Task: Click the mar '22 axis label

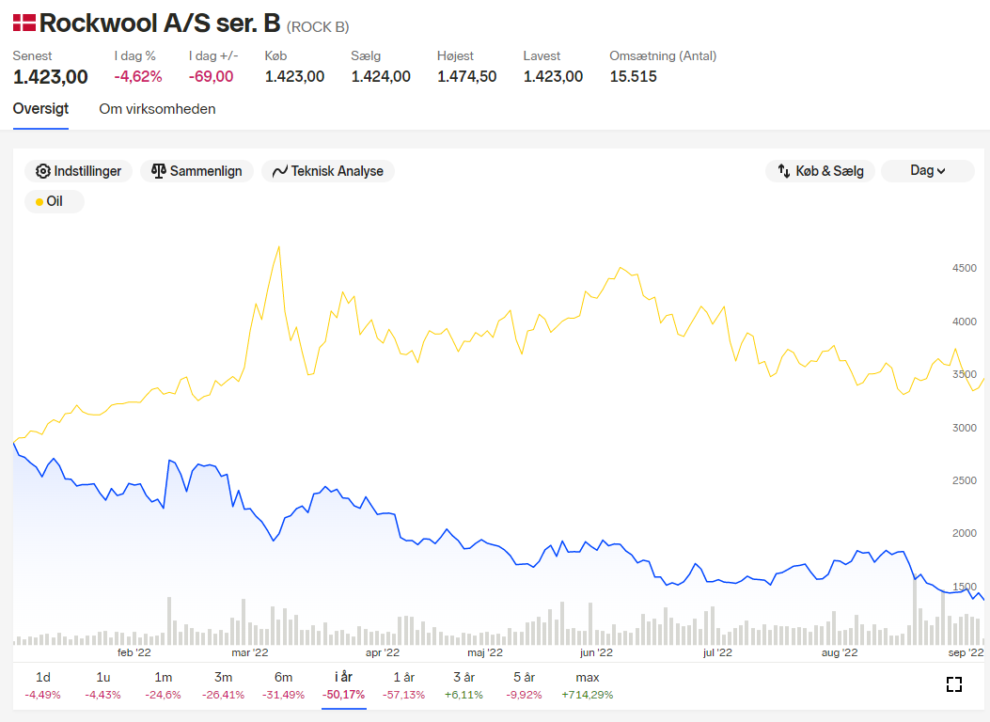Action: [x=250, y=652]
